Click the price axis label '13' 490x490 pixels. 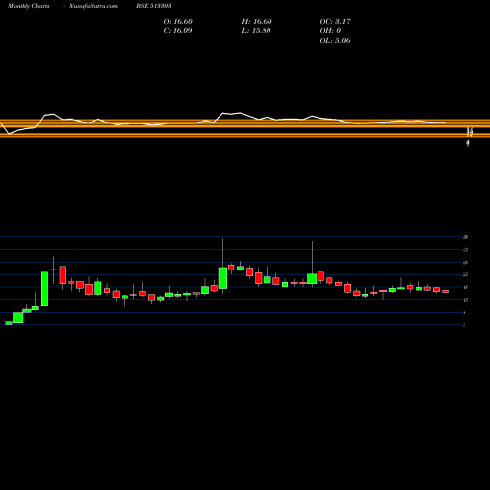click(x=465, y=300)
